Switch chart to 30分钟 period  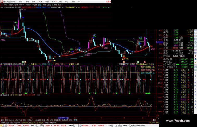click(x=28, y=5)
